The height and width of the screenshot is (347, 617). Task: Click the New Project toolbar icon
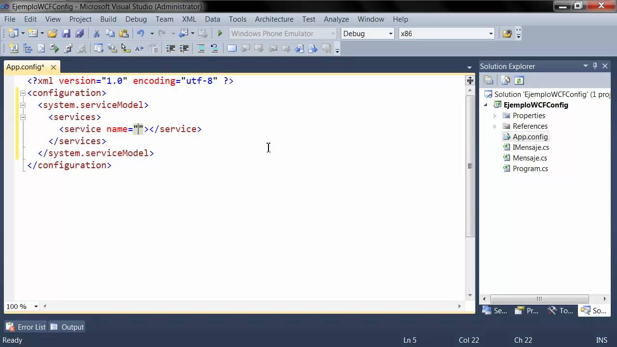[13, 33]
